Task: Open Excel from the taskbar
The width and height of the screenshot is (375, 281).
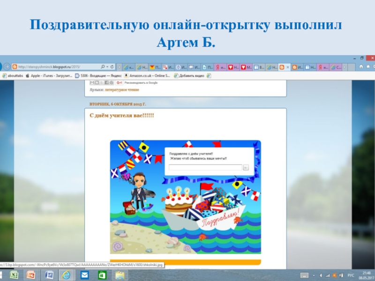Action: pos(14,274)
